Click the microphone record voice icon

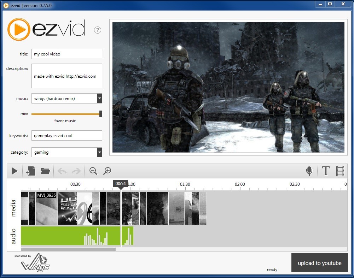point(309,171)
